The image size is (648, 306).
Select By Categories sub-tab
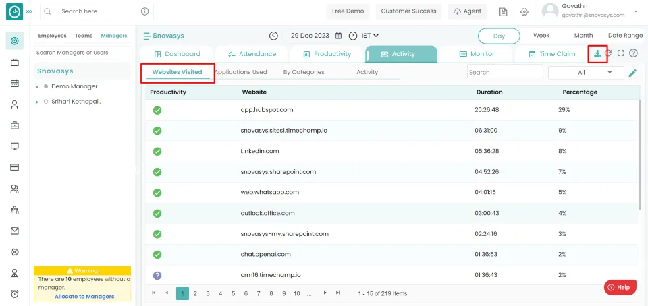pos(304,72)
